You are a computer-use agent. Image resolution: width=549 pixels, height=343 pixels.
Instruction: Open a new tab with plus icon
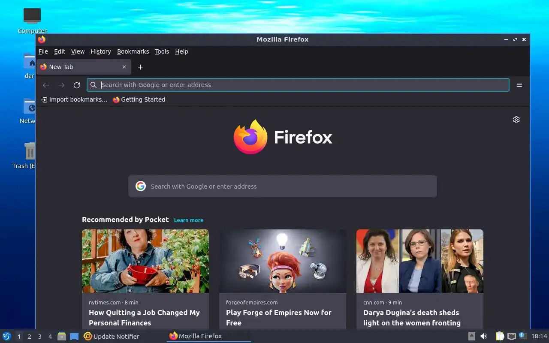pos(140,67)
